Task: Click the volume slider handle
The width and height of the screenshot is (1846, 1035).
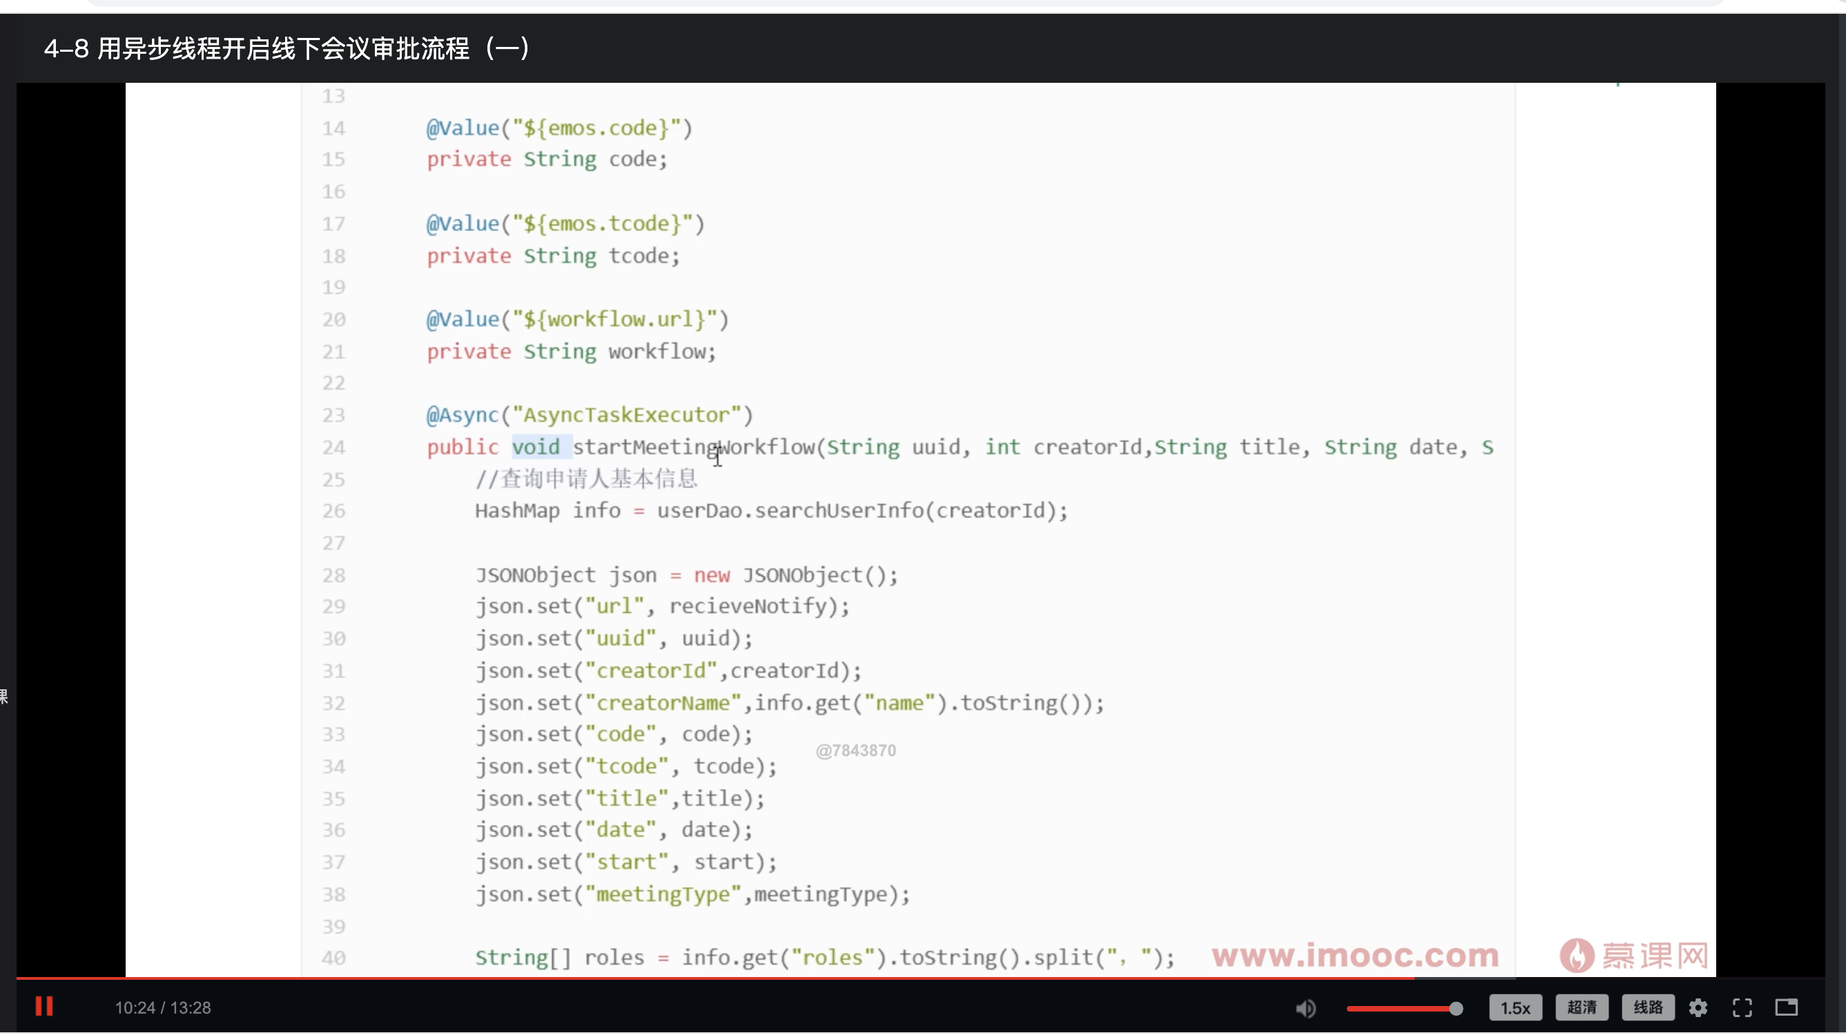Action: (x=1455, y=1009)
